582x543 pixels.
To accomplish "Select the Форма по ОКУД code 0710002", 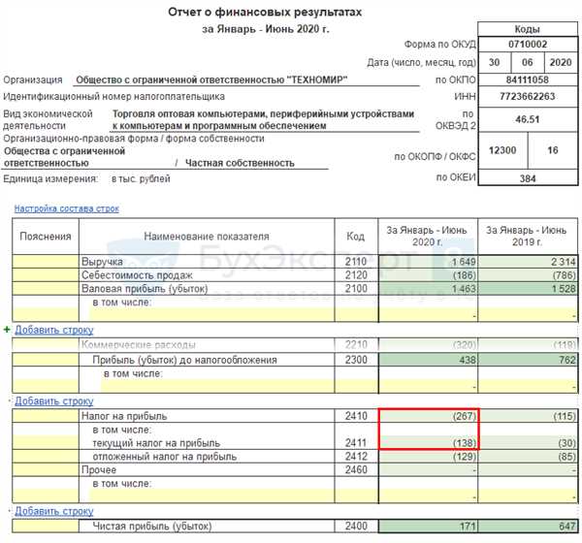I will point(528,45).
